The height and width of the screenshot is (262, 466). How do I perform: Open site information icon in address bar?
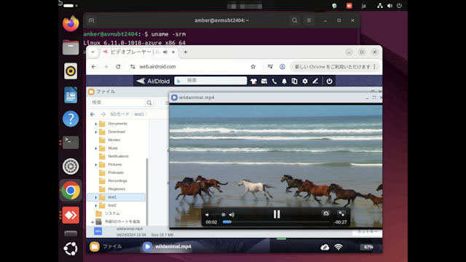[x=133, y=66]
